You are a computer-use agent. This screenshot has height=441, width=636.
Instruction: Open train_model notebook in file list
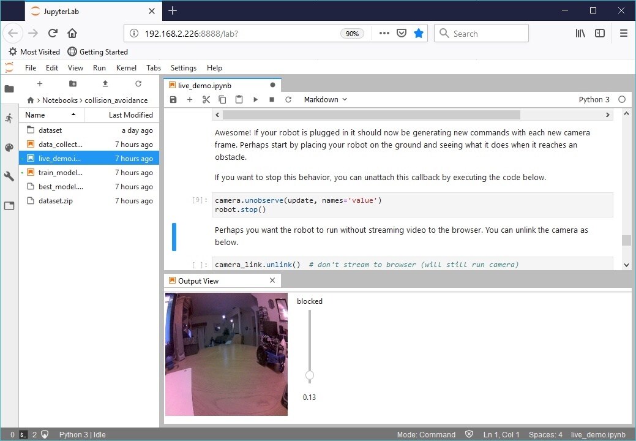pyautogui.click(x=60, y=173)
